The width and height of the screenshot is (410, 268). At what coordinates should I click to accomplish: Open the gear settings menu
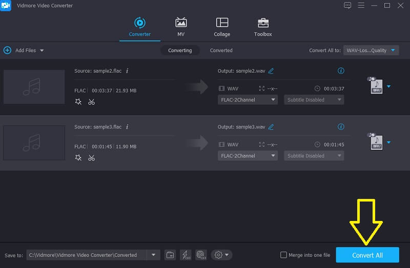tap(221, 255)
